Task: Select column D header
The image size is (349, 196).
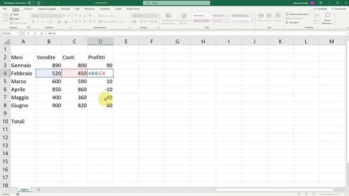Action: point(100,41)
